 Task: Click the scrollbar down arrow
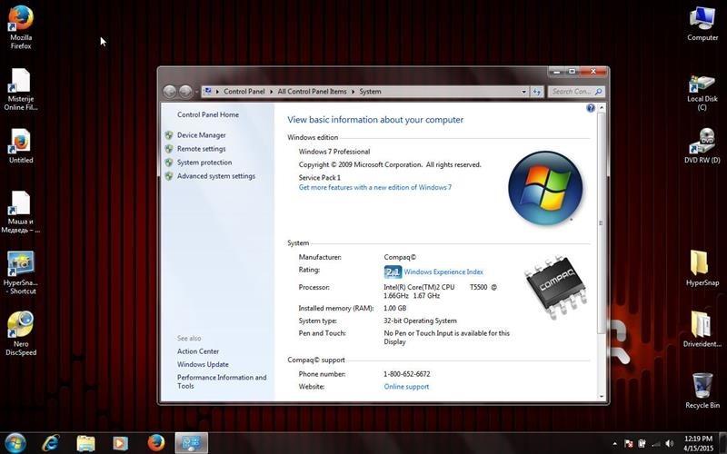(602, 397)
